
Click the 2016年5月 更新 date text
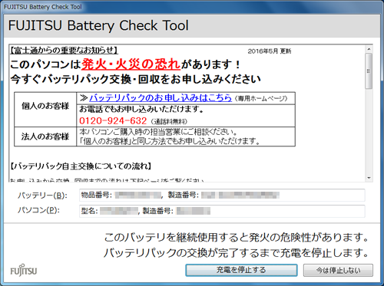pos(270,51)
